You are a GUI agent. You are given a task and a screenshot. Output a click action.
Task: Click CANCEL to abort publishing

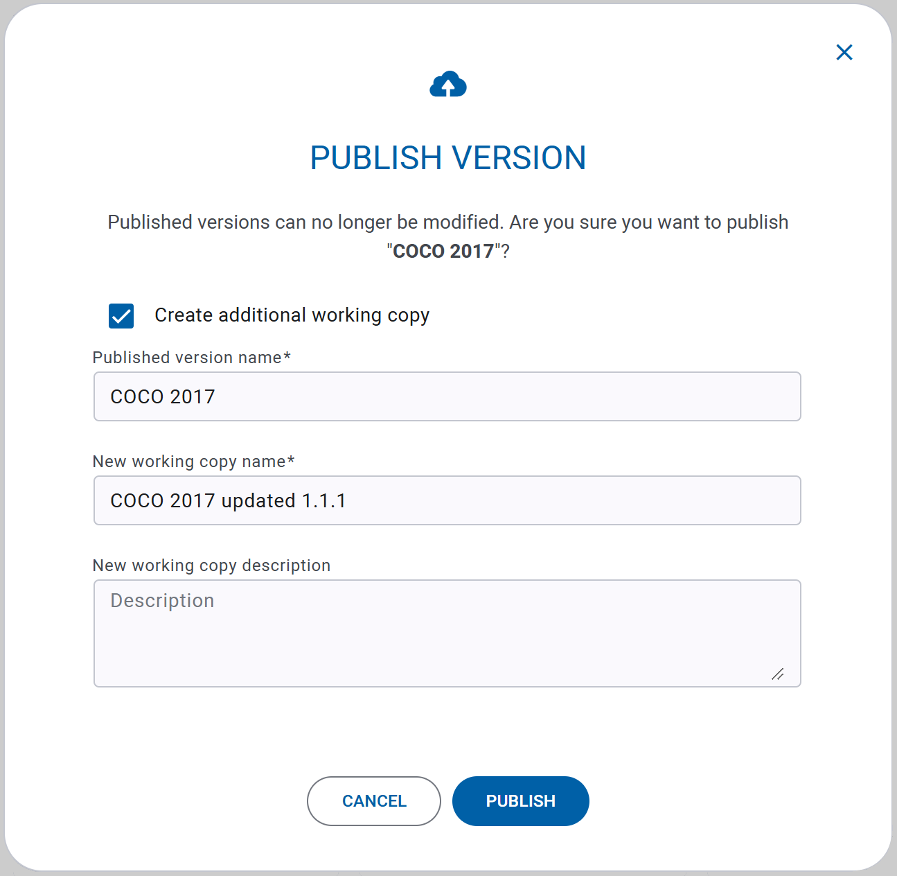point(373,800)
